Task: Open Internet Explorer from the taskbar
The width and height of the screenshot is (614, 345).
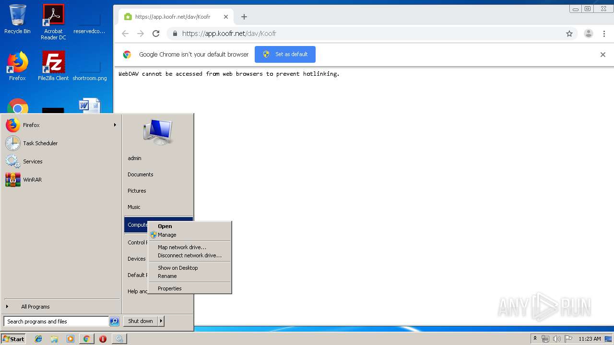Action: pos(38,339)
